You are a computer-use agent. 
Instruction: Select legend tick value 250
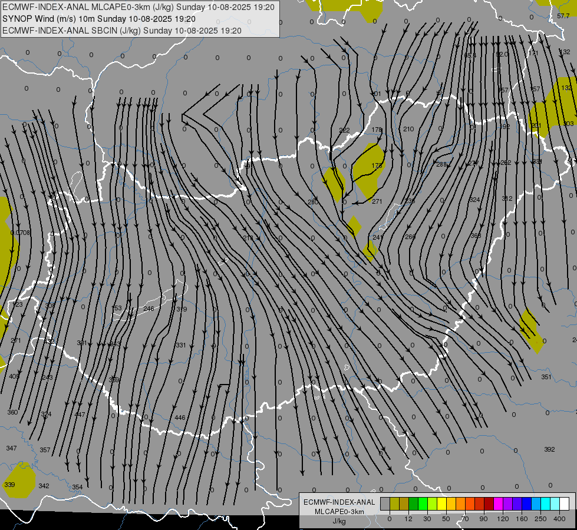(540, 519)
